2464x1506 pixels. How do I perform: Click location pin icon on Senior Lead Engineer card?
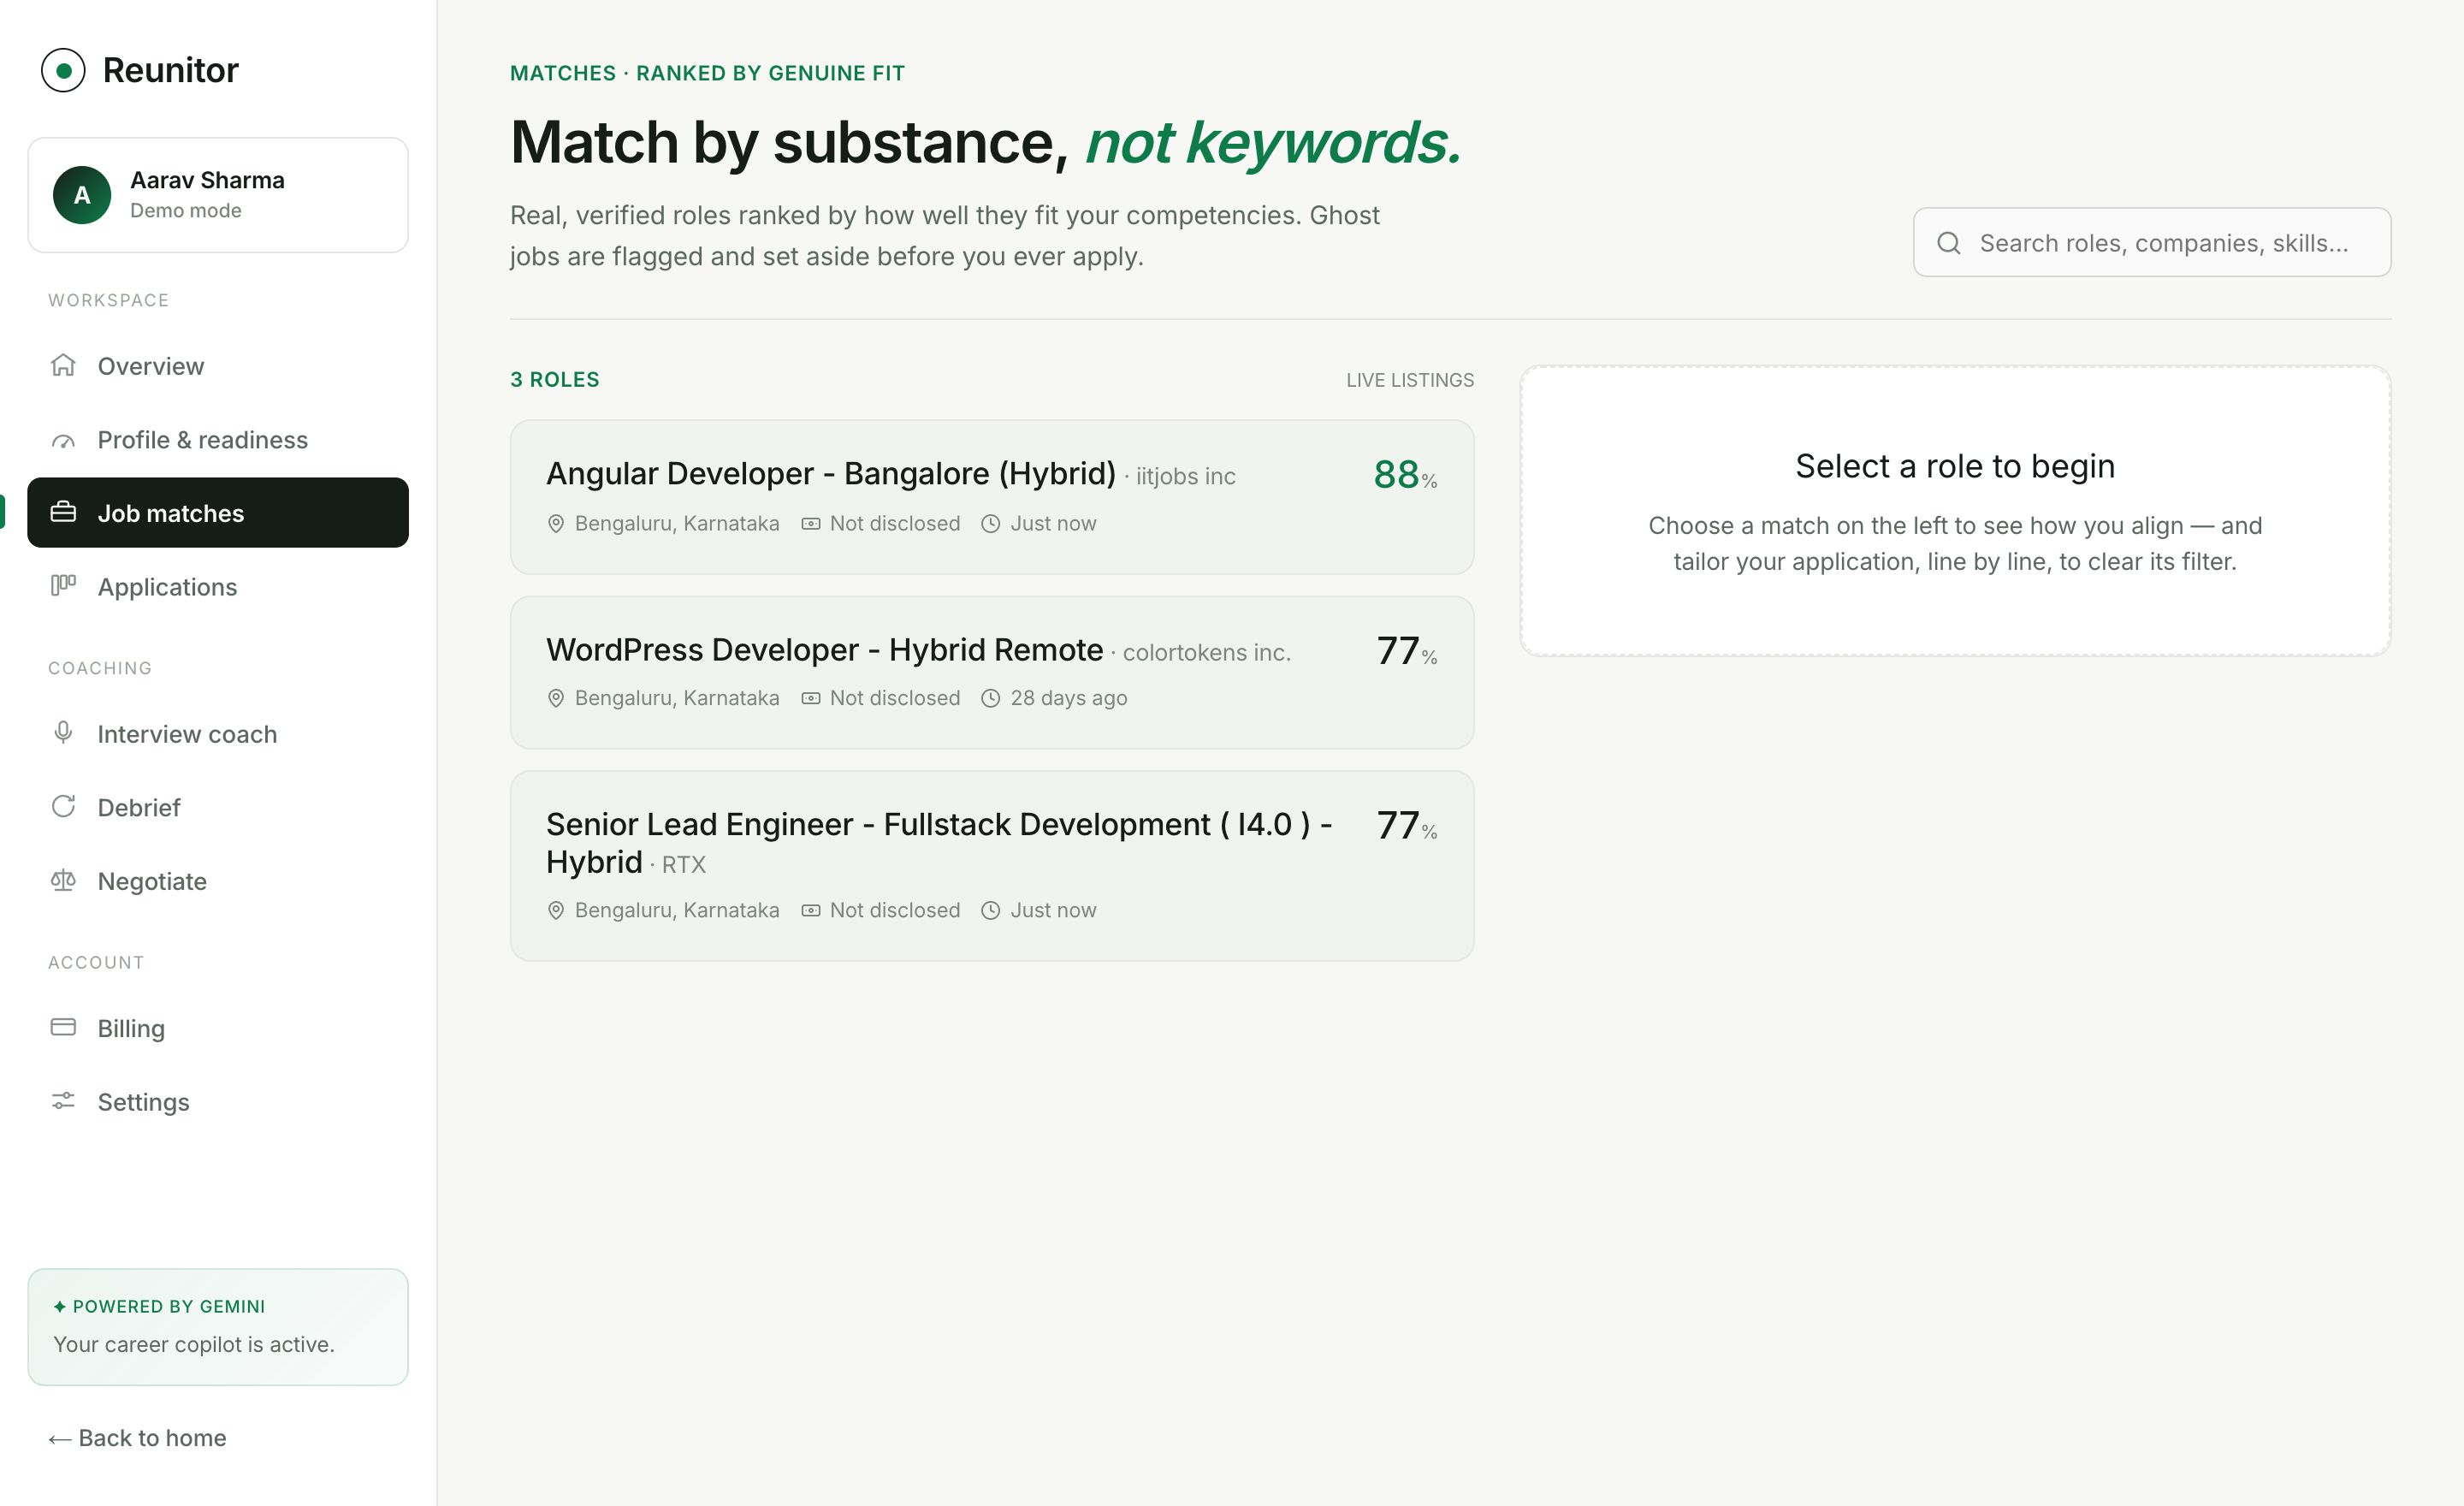tap(556, 910)
